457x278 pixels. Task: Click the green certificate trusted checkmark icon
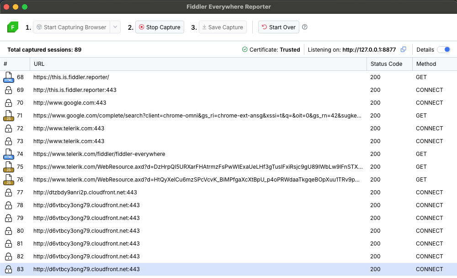coord(245,49)
